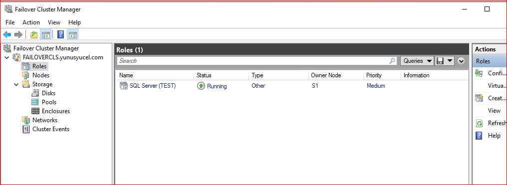Click the SQL Server (TEST) role icon
Image resolution: width=507 pixels, height=185 pixels.
(x=124, y=86)
